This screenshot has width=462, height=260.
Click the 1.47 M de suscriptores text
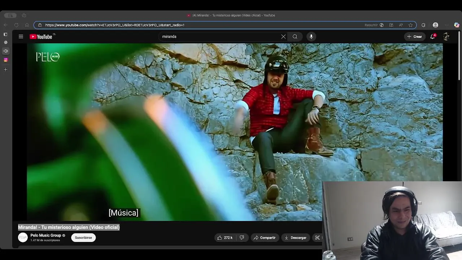45,240
